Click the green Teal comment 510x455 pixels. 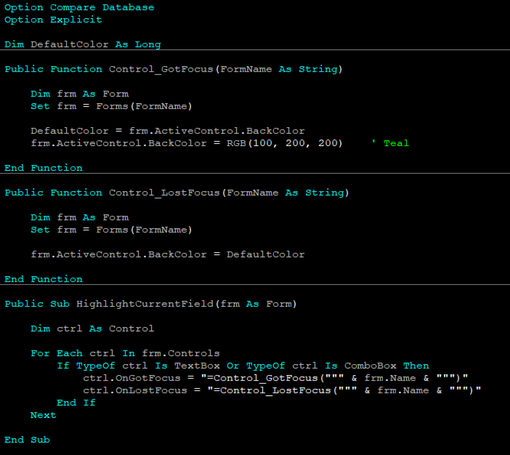[390, 143]
